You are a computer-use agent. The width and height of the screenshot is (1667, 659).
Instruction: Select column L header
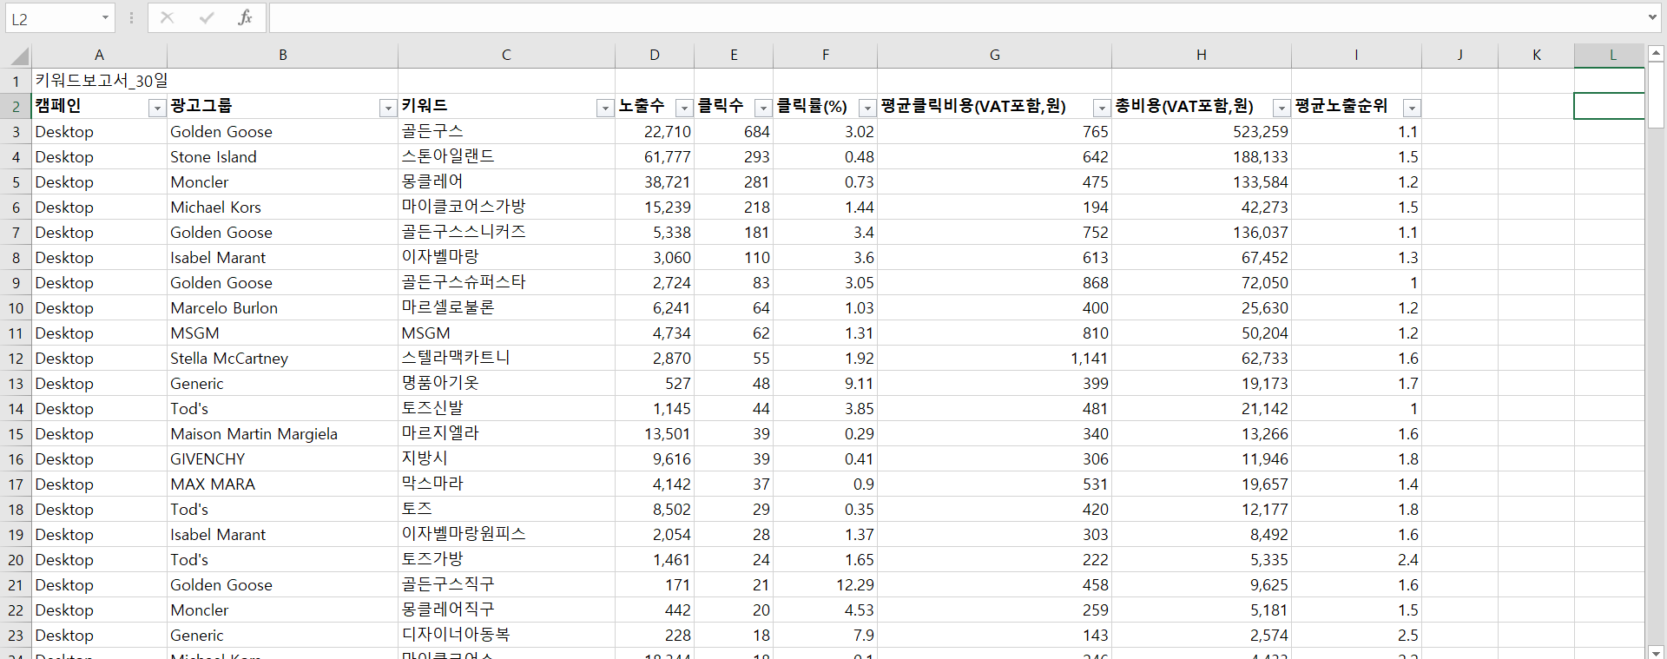point(1610,56)
